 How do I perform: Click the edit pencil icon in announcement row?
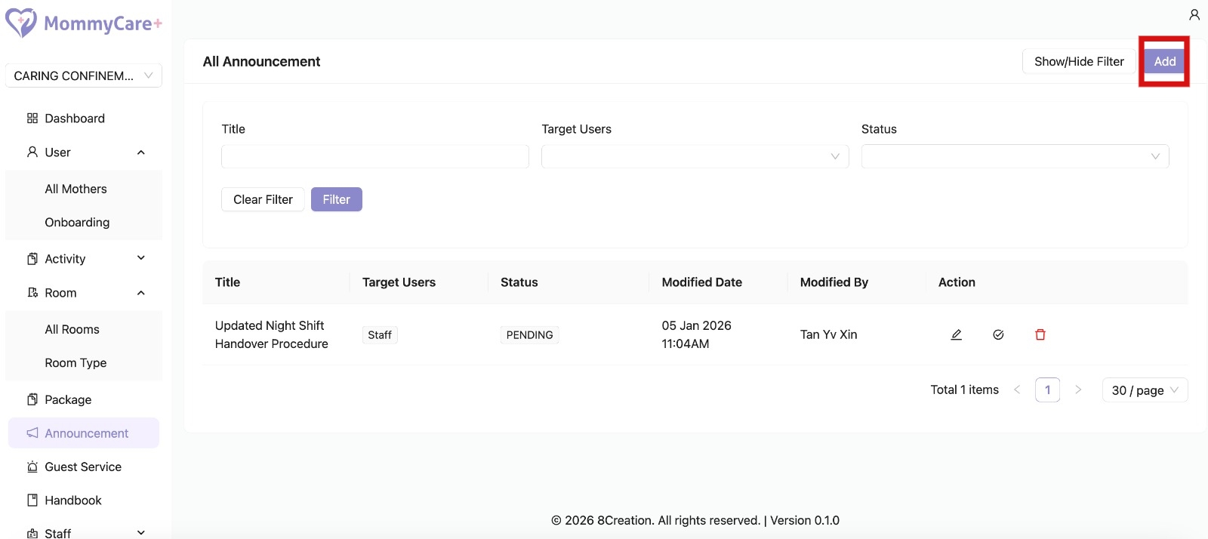[x=956, y=334]
